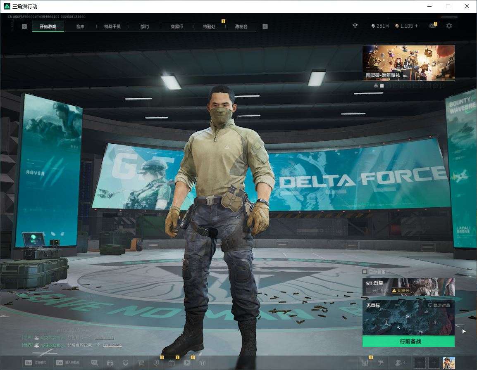
Task: Check the network signal icon
Action: (355, 26)
